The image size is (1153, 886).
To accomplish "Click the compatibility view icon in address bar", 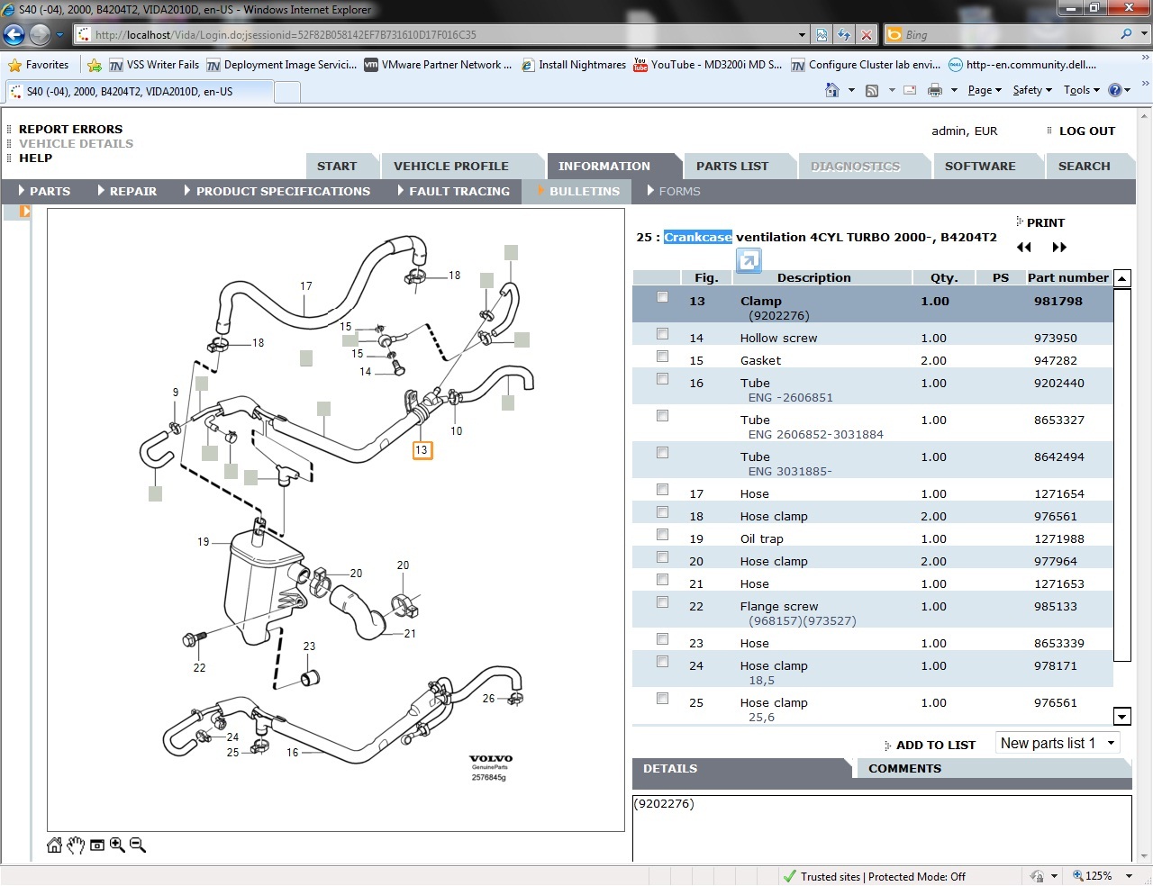I will [822, 35].
